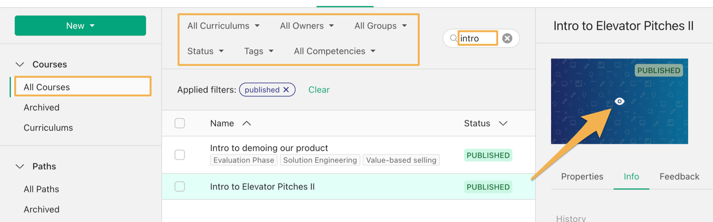The image size is (713, 222).
Task: Switch to the Feedback tab
Action: (x=679, y=177)
